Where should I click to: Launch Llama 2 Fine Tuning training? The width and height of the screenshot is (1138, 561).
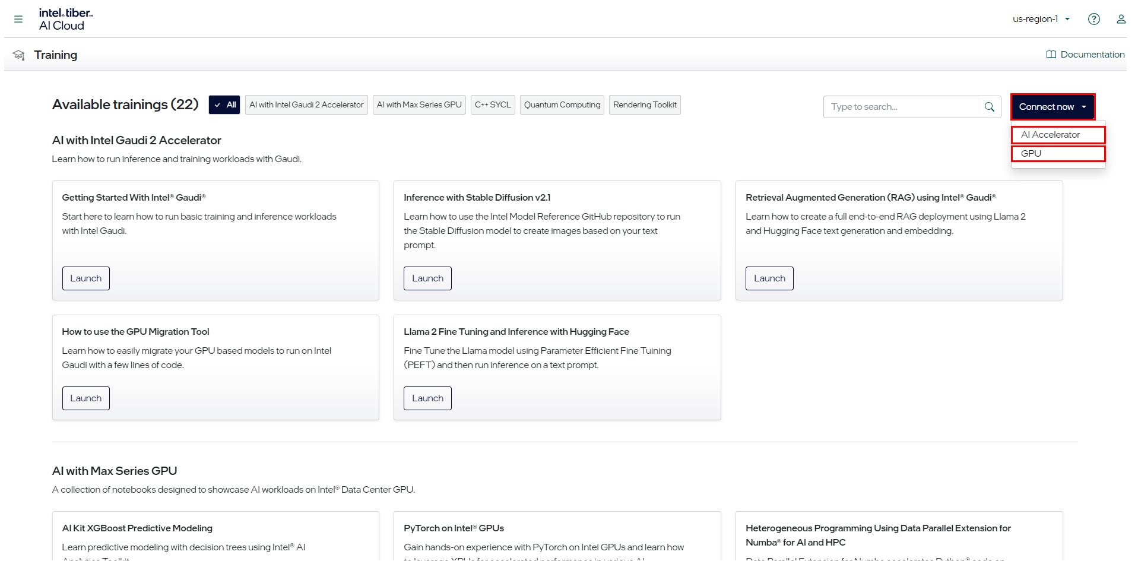(x=427, y=398)
